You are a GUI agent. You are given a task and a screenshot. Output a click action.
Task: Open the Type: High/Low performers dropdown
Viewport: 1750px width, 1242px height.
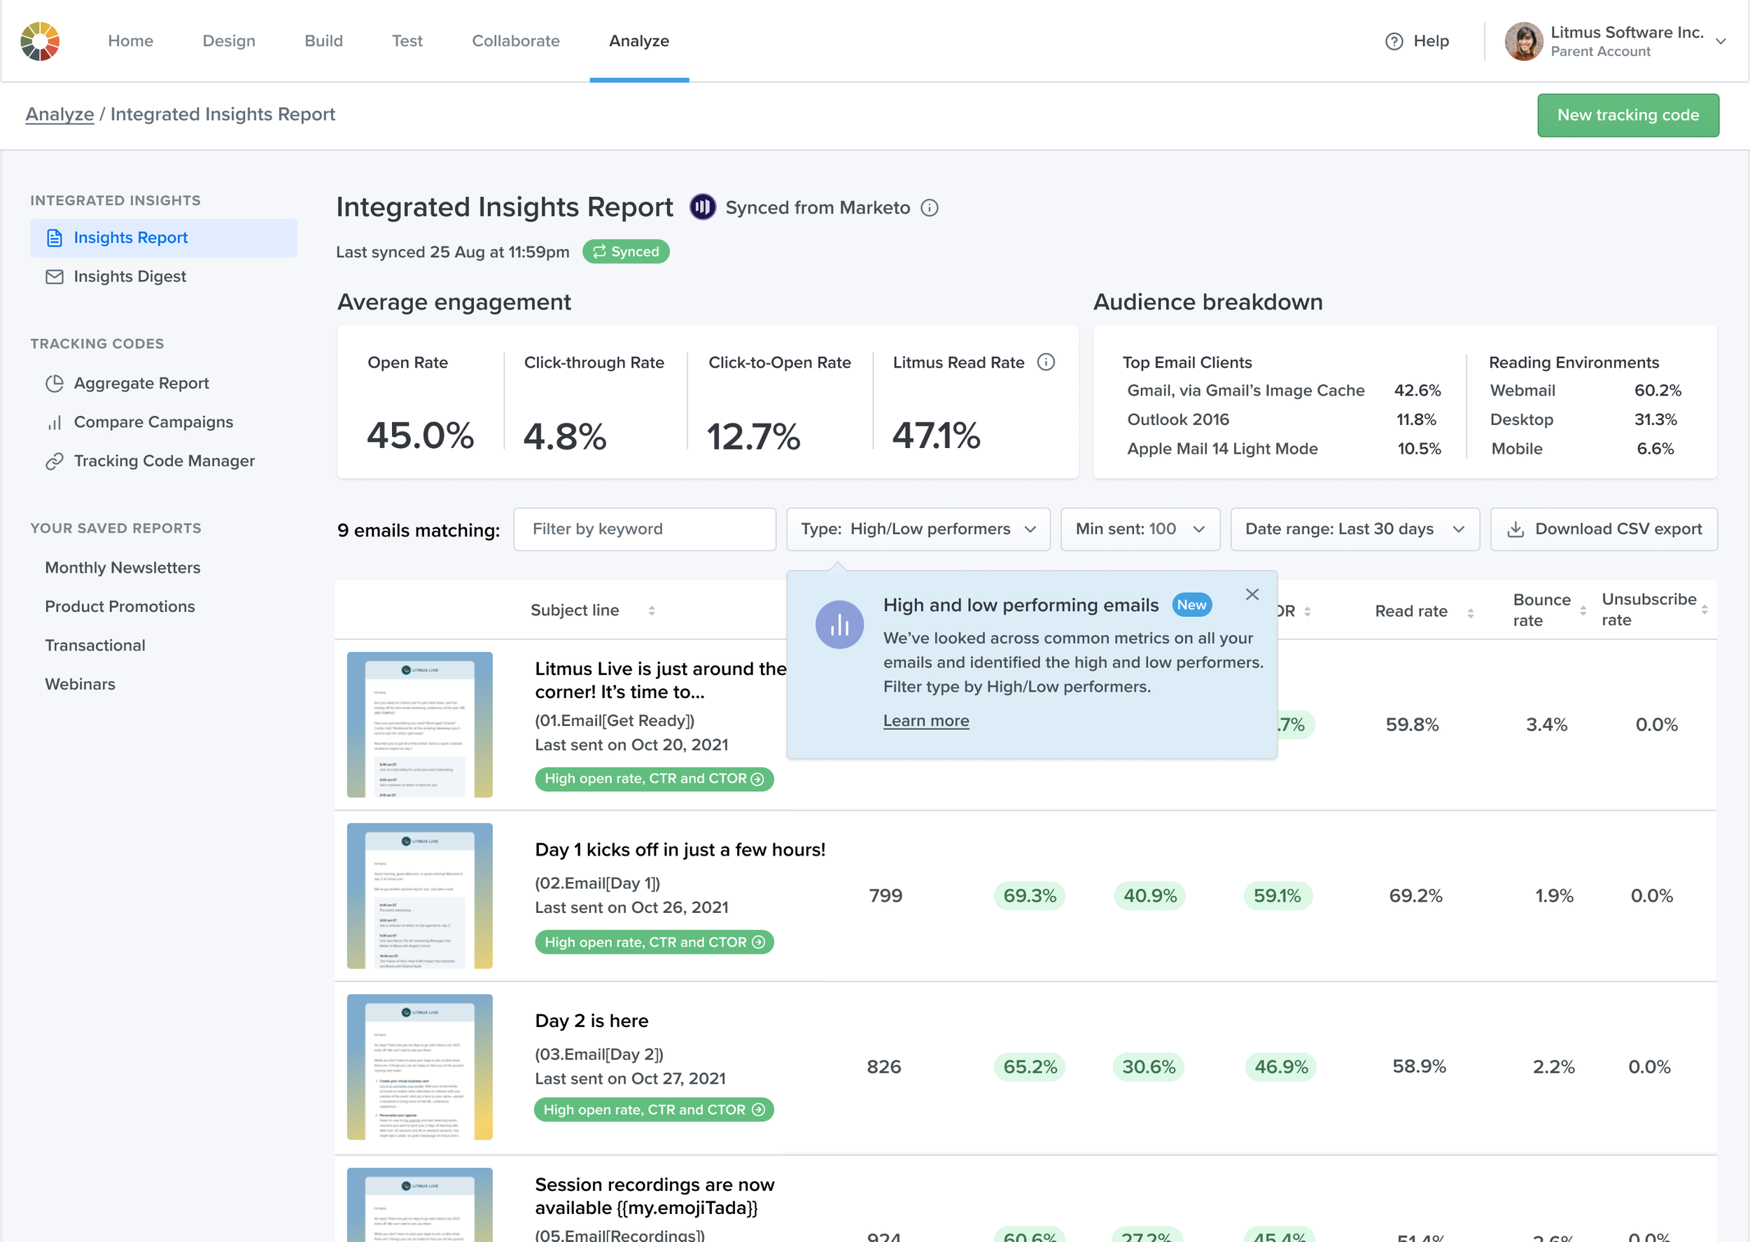click(x=918, y=529)
